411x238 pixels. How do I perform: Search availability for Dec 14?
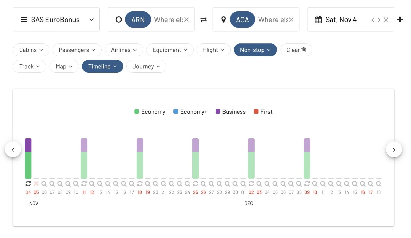click(347, 184)
